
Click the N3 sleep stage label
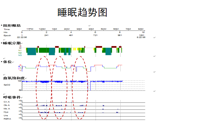tap(20, 55)
